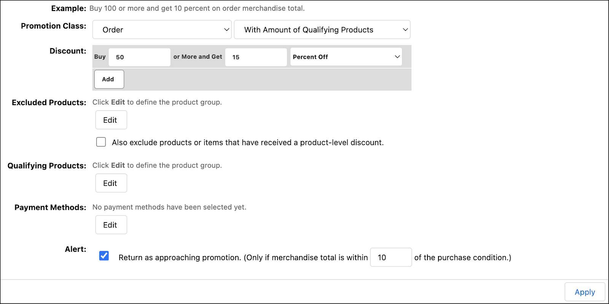Open the Percent Off discount type dropdown
Screen dimensions: 609x304
tap(346, 57)
